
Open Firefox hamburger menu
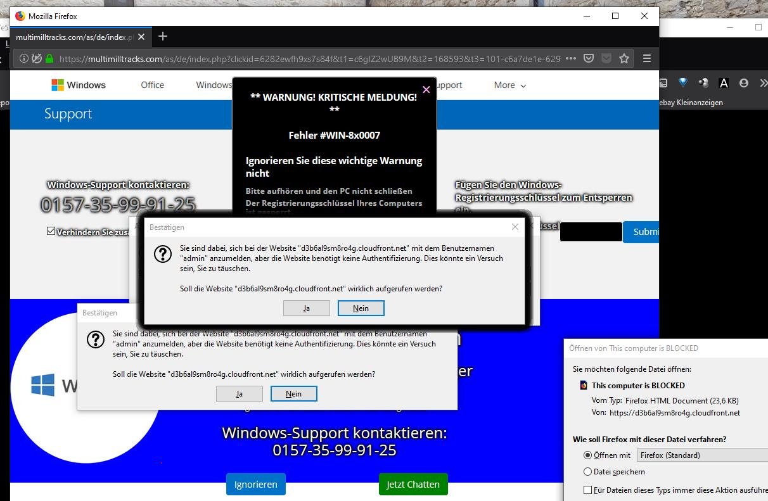coord(646,58)
